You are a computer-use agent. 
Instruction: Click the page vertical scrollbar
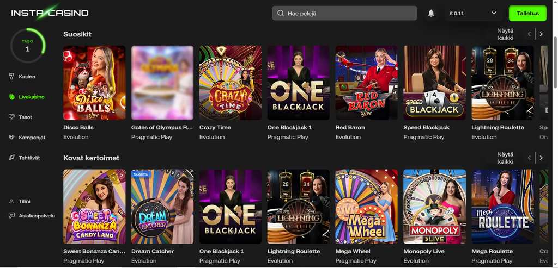tap(554, 62)
